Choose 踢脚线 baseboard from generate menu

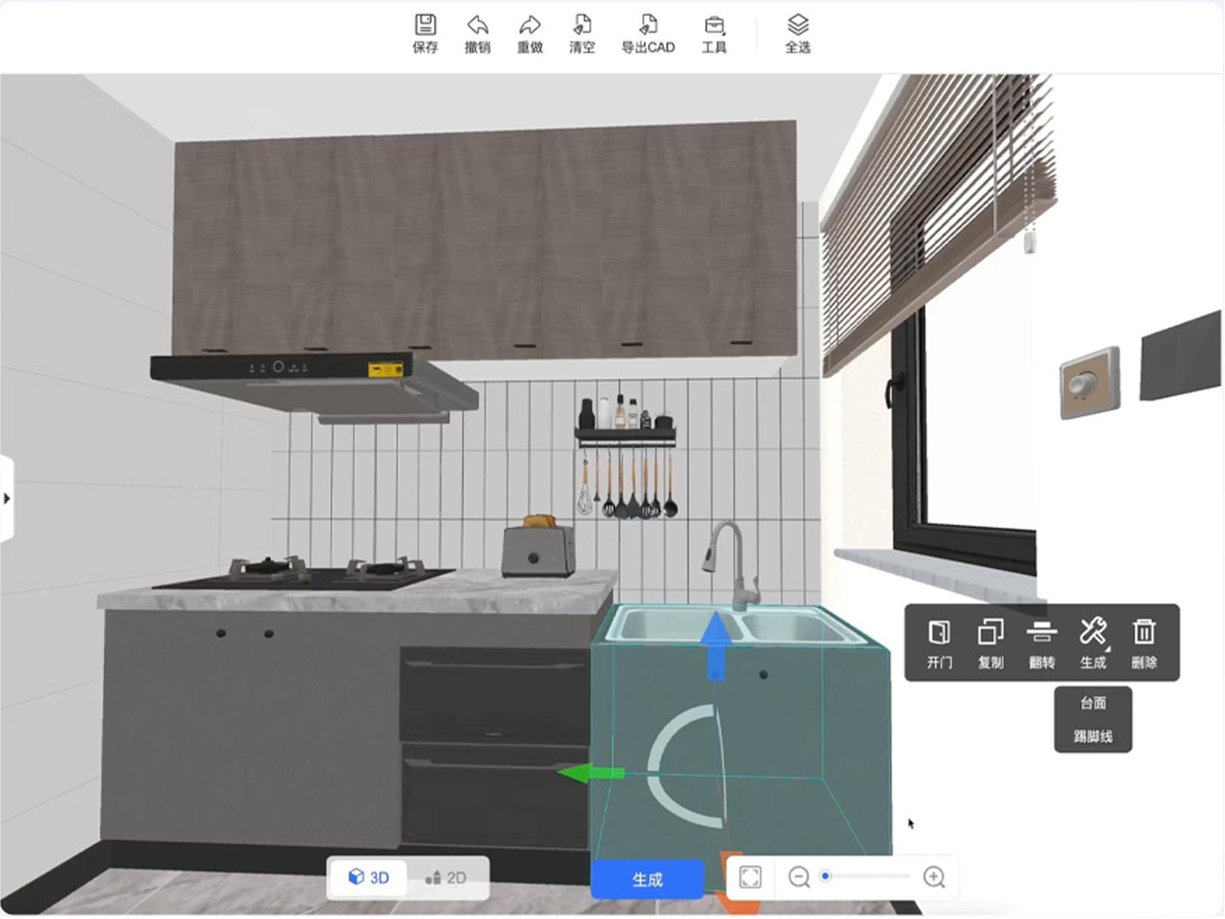[x=1093, y=736]
